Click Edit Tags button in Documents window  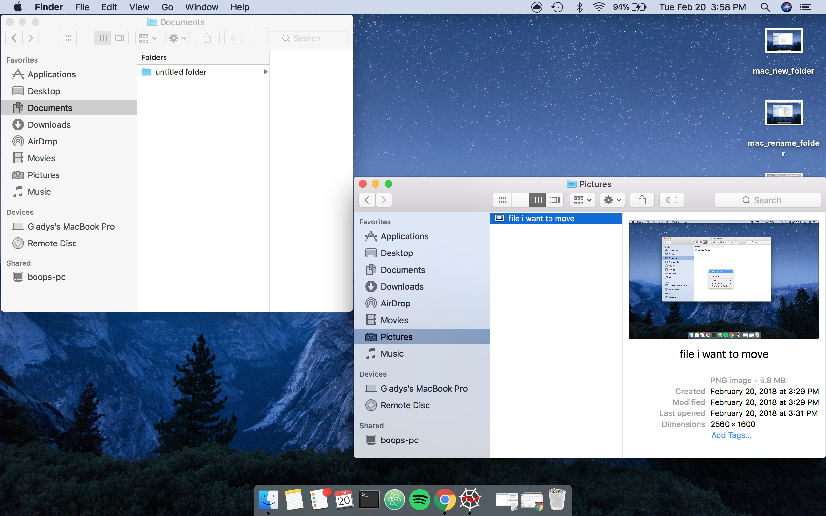point(237,38)
